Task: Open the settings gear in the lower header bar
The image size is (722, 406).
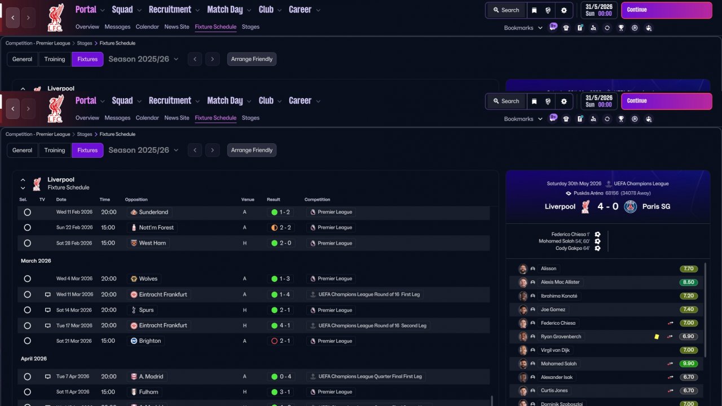Action: coord(563,101)
